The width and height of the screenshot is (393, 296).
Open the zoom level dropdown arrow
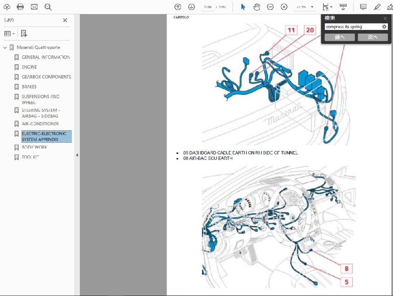312,7
